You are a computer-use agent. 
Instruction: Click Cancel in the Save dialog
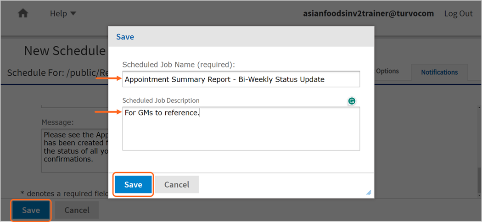pyautogui.click(x=177, y=184)
